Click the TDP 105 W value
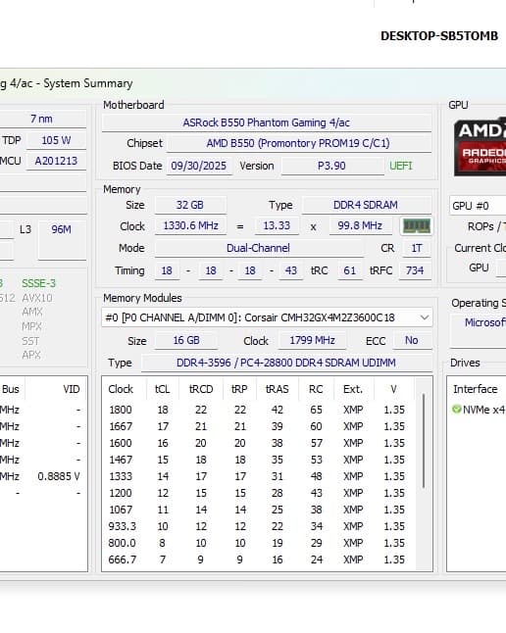506x633 pixels. [x=56, y=140]
